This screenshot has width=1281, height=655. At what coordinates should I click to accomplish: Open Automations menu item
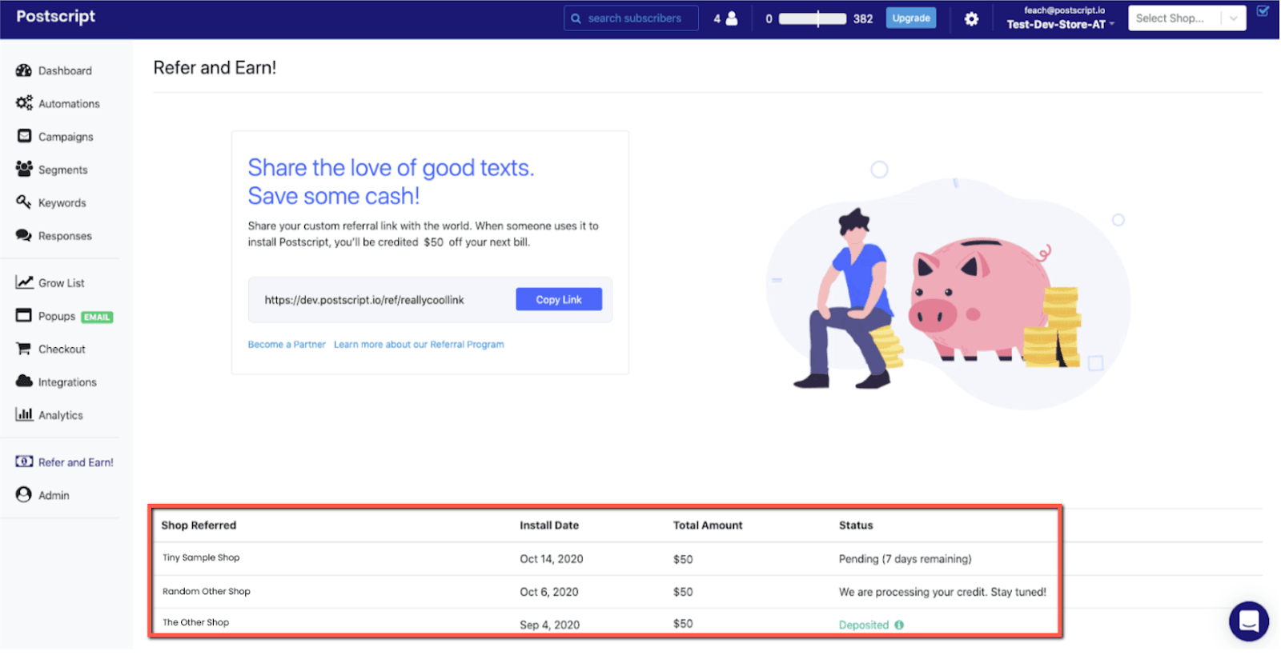69,103
